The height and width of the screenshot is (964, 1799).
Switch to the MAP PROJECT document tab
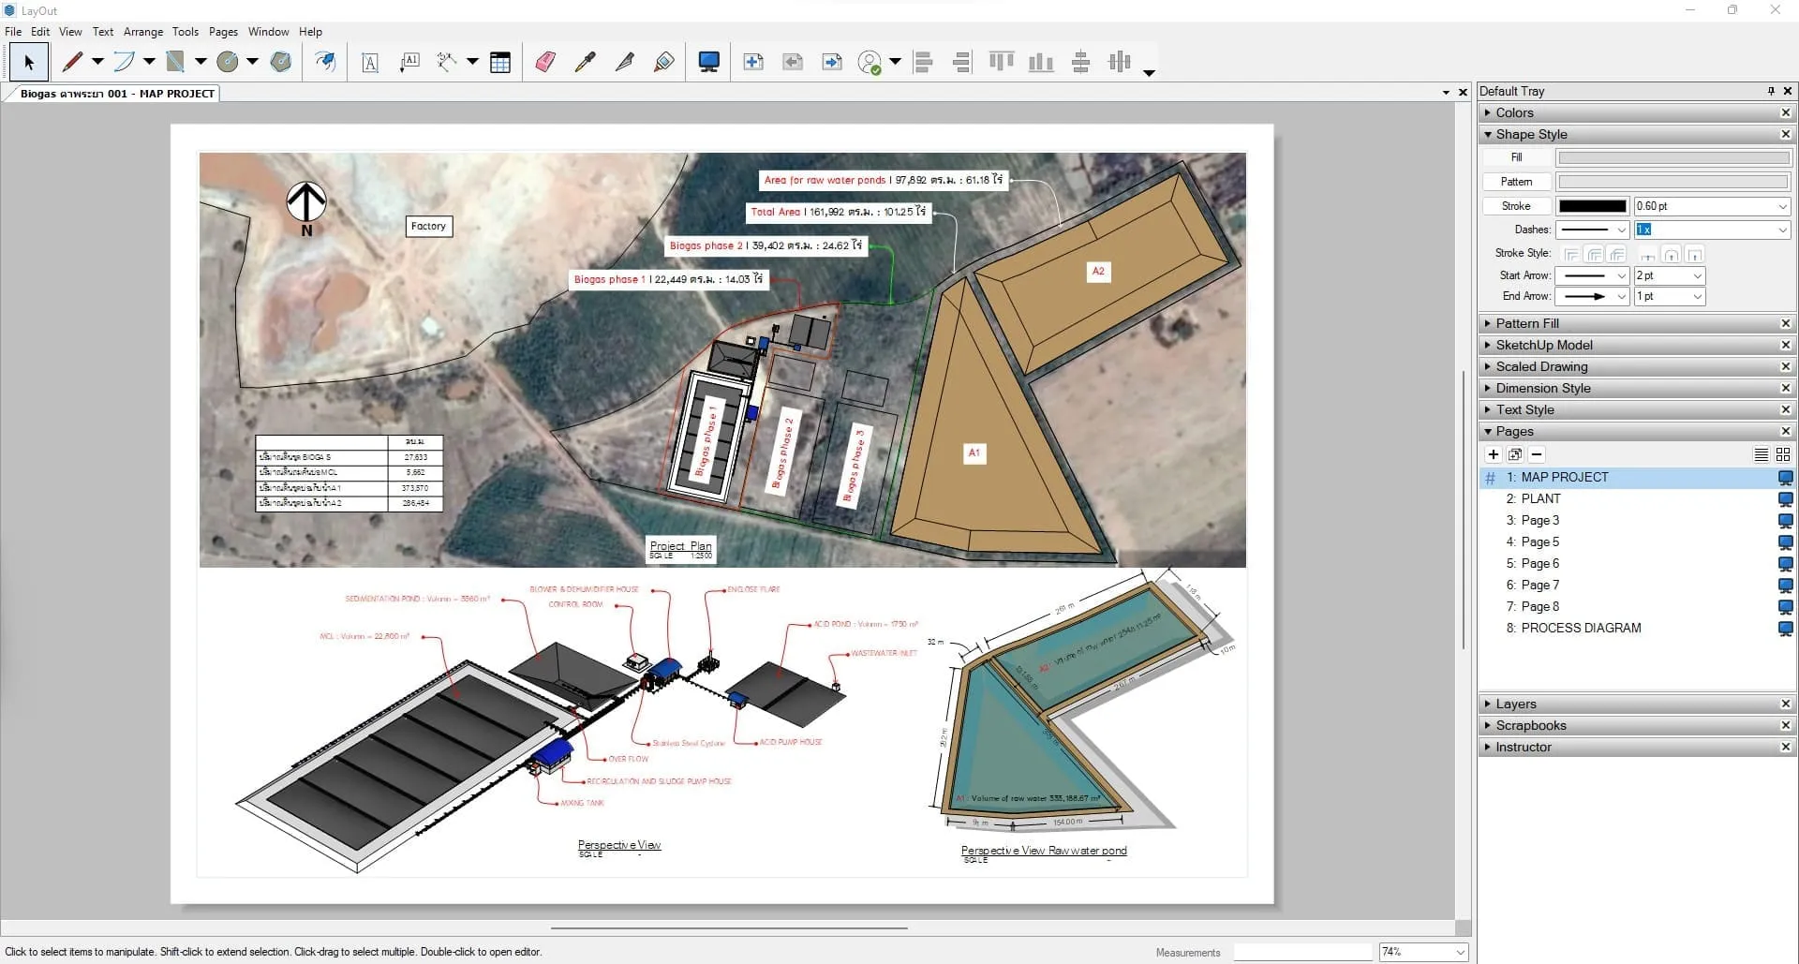pyautogui.click(x=118, y=94)
